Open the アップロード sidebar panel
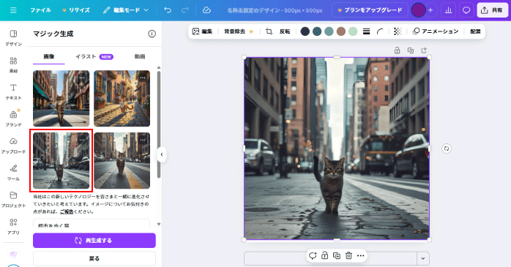This screenshot has height=267, width=511. click(x=13, y=146)
